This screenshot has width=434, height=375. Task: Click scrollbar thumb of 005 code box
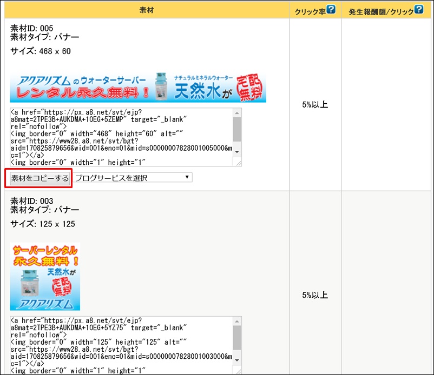coord(237,129)
